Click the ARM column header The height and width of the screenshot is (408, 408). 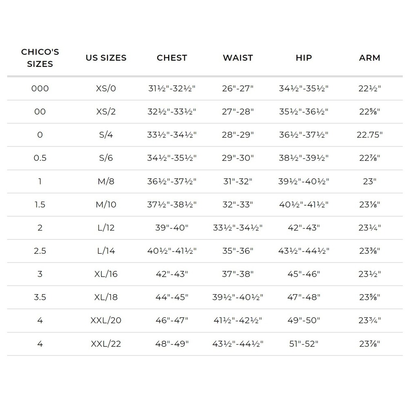pyautogui.click(x=370, y=58)
